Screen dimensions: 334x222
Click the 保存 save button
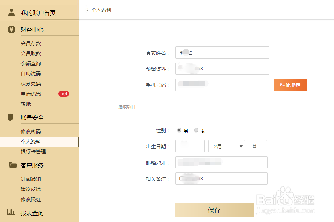click(214, 210)
